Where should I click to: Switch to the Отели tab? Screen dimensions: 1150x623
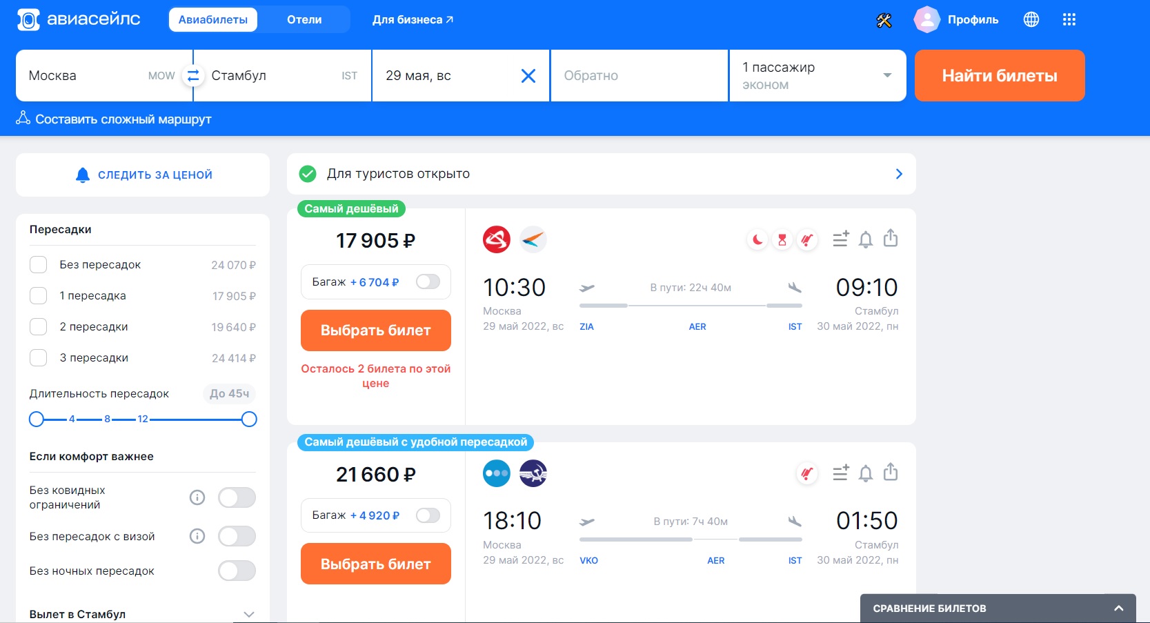304,20
